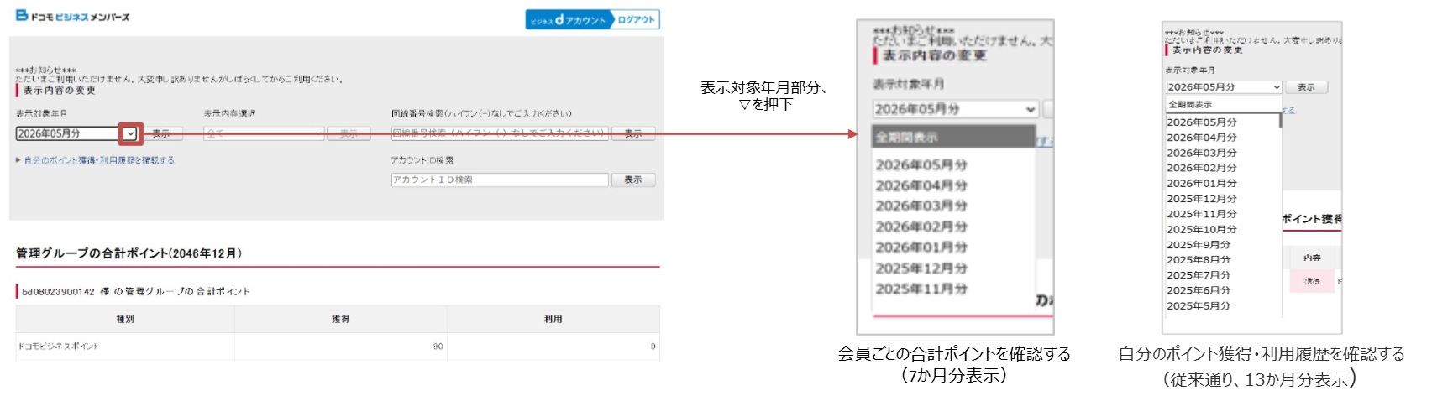The width and height of the screenshot is (1432, 396).
Task: Click 表示 button beside 表示内容選択 dropdown
Action: coord(349,133)
